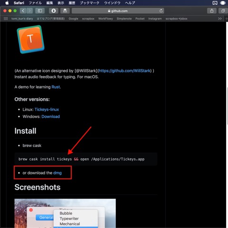
Task: Click the github.com address field
Action: pos(118,11)
